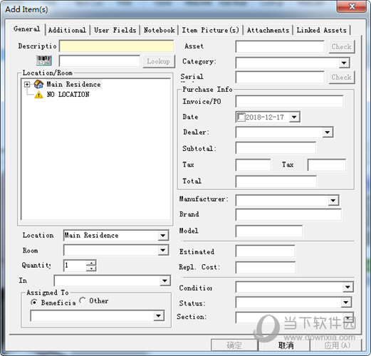Select NO LOCATION in the tree
The height and width of the screenshot is (356, 371).
68,95
